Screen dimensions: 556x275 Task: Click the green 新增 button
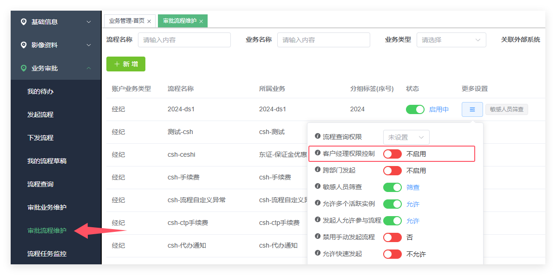(126, 64)
